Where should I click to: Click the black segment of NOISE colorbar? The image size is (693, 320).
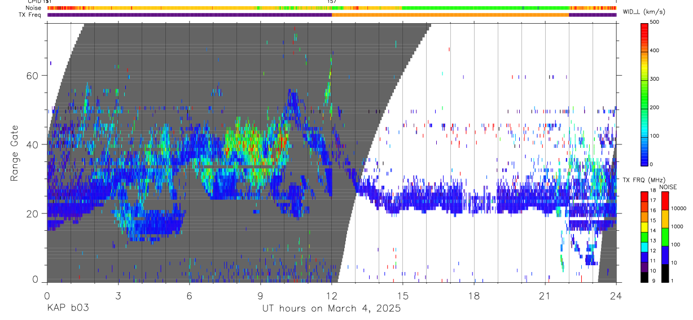tap(665, 273)
